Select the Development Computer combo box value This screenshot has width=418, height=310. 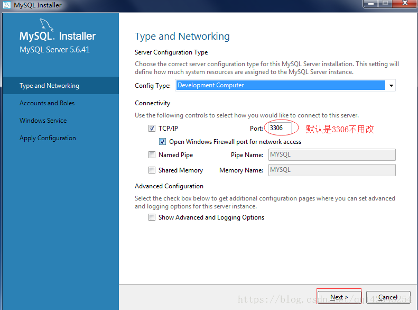(281, 85)
